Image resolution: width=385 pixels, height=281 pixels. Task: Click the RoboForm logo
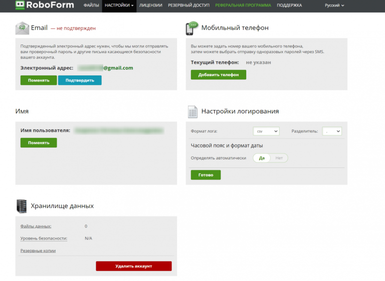[45, 5]
